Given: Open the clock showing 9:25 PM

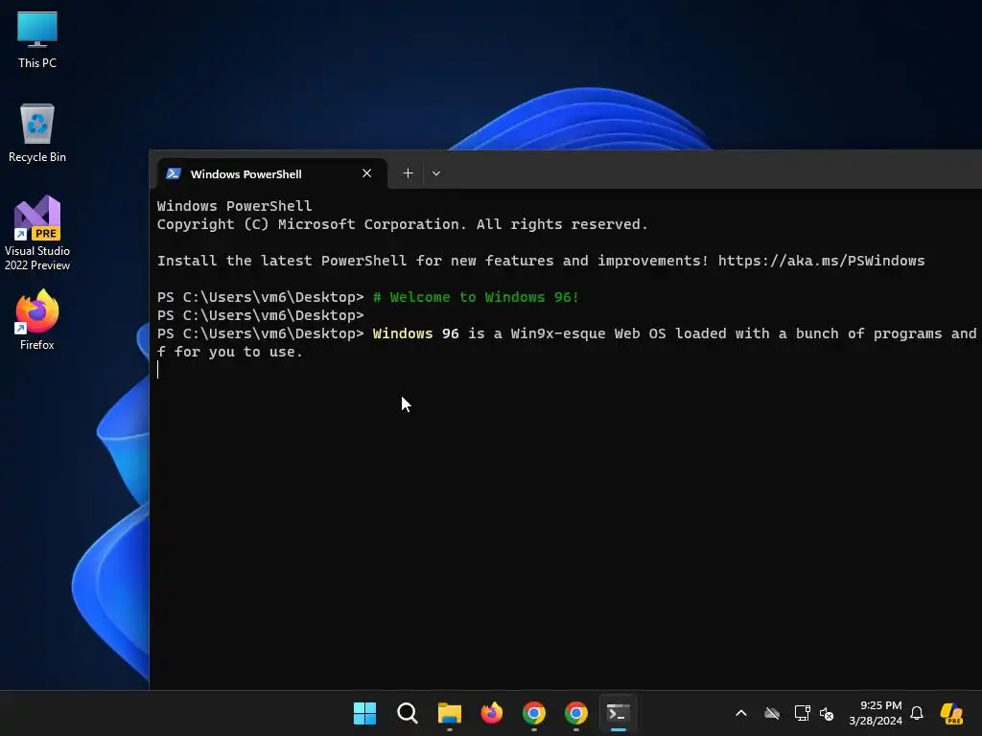Looking at the screenshot, I should click(x=876, y=713).
